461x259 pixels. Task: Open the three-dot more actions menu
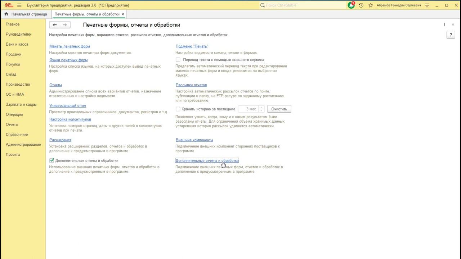(444, 24)
